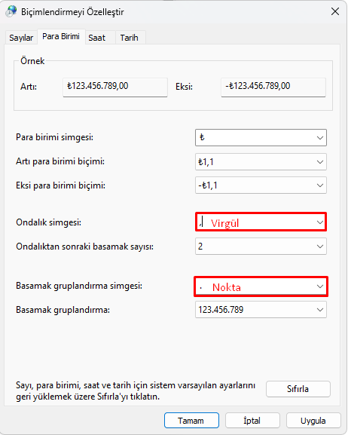Click the Sıfırla reset button
This screenshot has height=435, width=348.
(298, 389)
